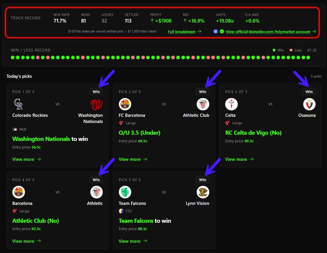Open View more on Pick 2
The width and height of the screenshot is (327, 253).
click(x=133, y=159)
